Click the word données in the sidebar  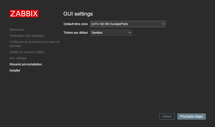point(15,46)
